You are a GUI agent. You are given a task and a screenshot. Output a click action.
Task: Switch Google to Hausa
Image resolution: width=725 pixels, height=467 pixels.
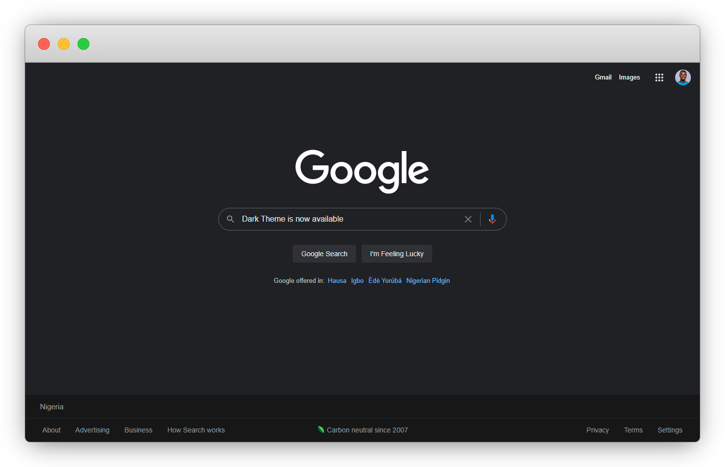(x=337, y=281)
